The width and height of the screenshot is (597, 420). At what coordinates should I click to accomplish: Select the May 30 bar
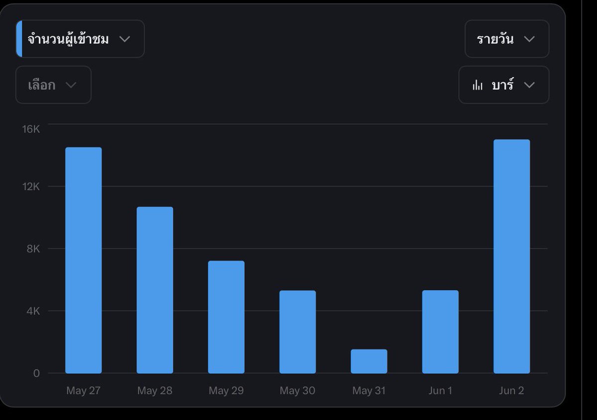[x=298, y=332]
